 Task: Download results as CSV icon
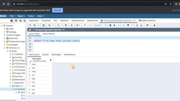(154, 25)
